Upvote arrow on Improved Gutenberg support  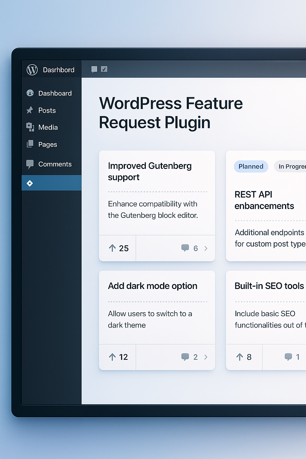pos(112,248)
